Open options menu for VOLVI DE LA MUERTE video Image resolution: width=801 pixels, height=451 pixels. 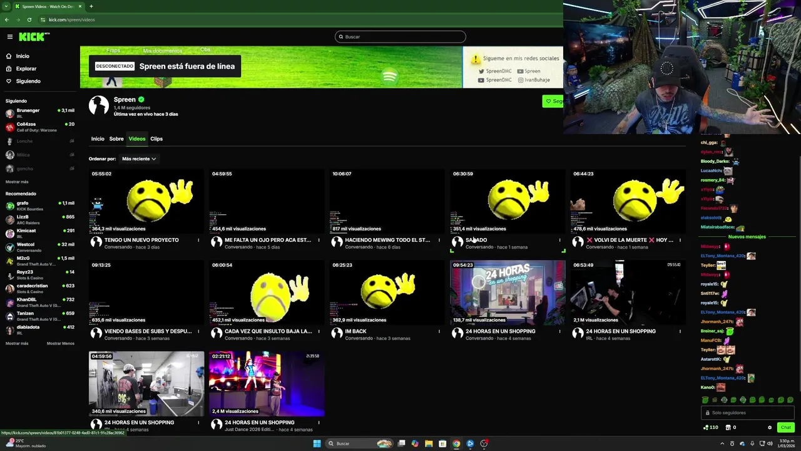(680, 240)
